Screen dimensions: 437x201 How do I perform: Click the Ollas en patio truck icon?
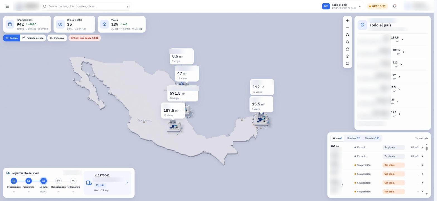tap(60, 24)
